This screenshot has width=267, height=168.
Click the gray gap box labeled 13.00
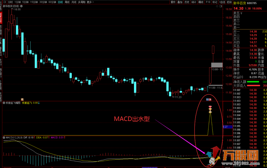click(217, 65)
